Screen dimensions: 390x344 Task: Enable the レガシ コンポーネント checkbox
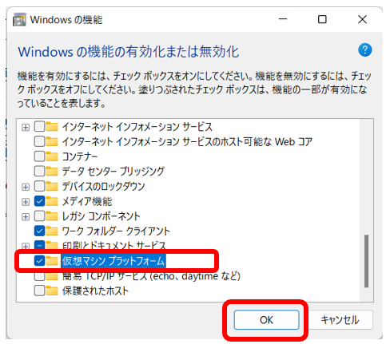point(39,216)
